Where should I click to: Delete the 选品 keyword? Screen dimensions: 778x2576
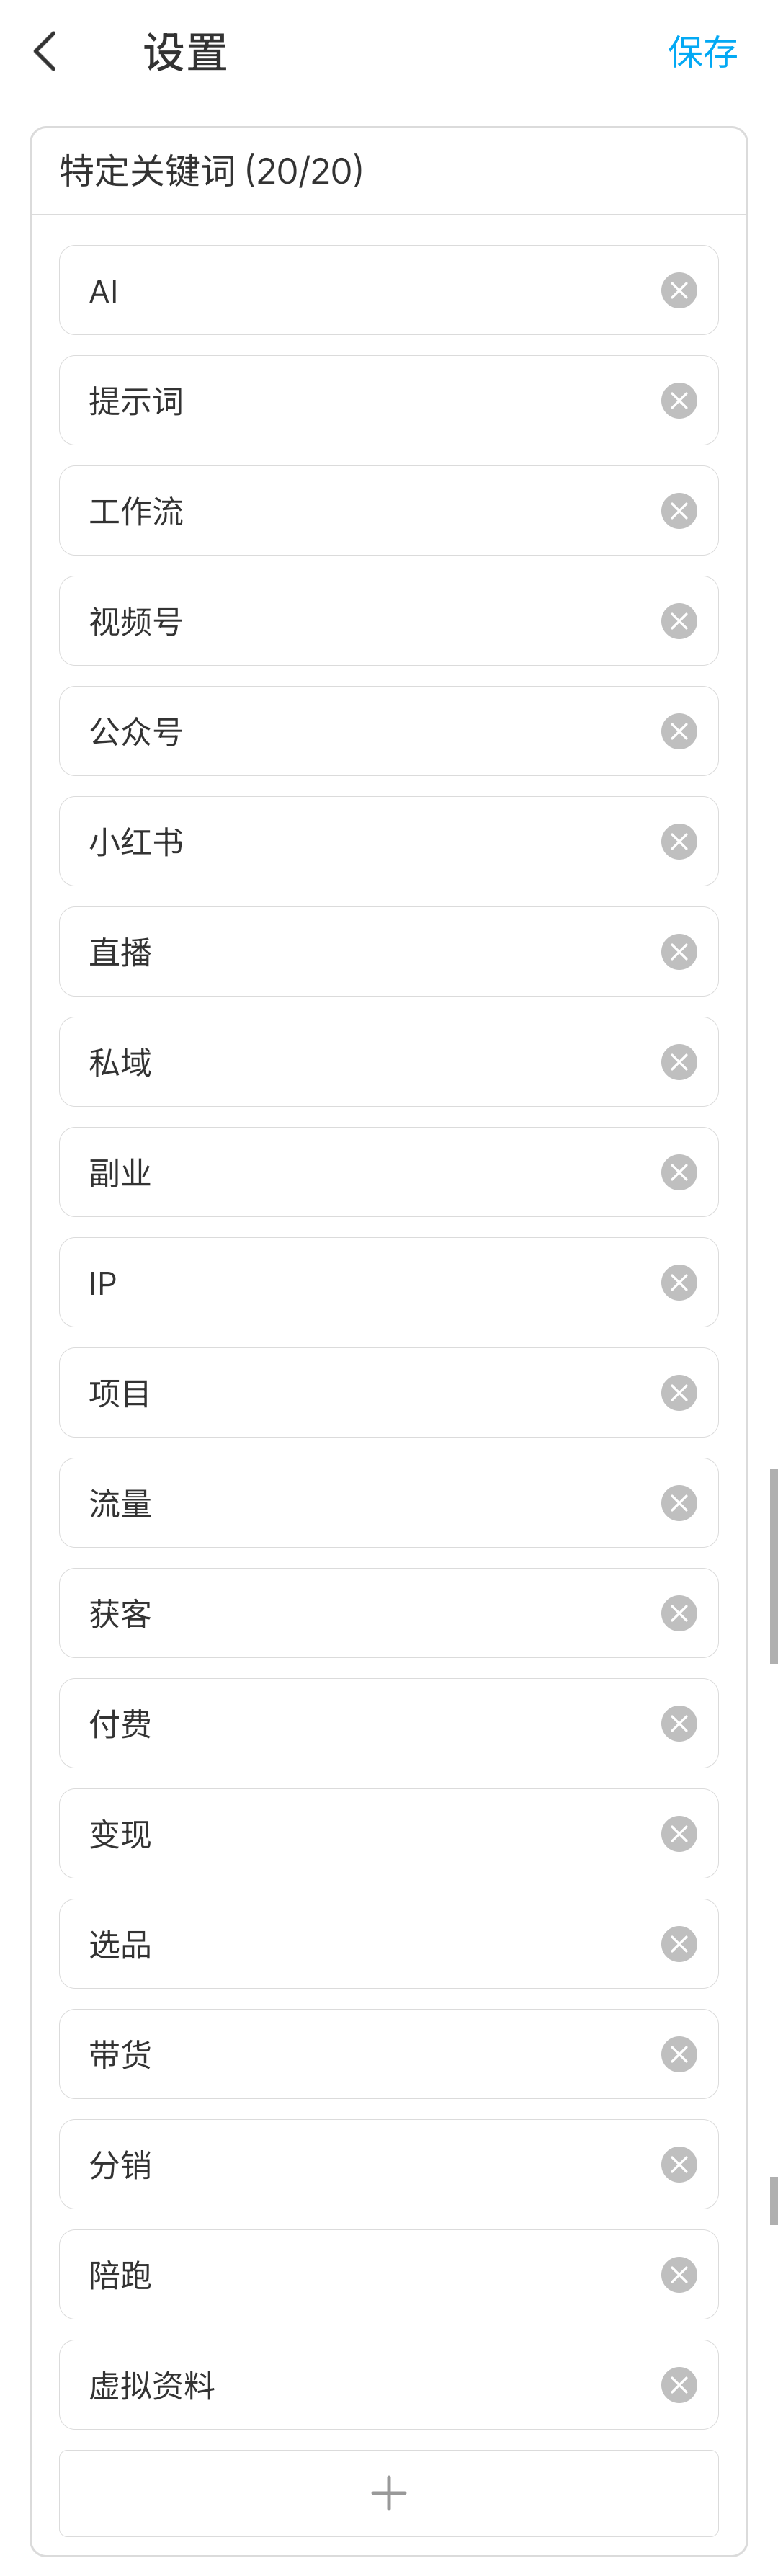[x=679, y=1944]
